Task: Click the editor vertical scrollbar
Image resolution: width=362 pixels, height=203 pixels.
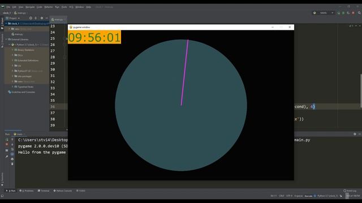Action: [x=361, y=91]
